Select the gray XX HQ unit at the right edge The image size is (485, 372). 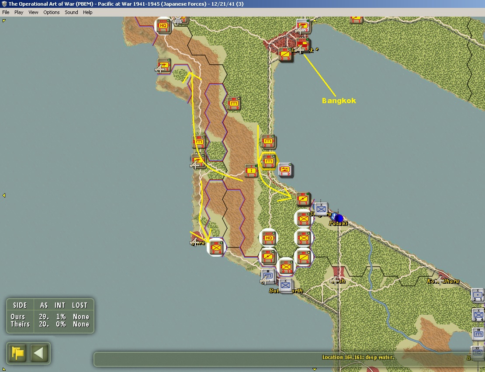pyautogui.click(x=478, y=352)
